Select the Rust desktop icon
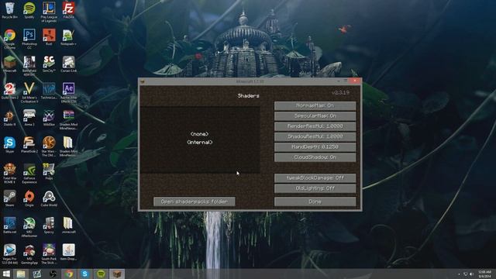Screen dimensions: 496x279 (x=49, y=37)
